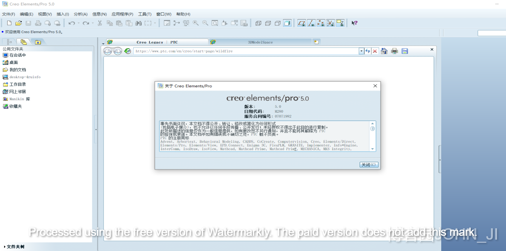Open the Redo history dropdown arrow
Viewport: 506px width, 251px height.
[92, 23]
